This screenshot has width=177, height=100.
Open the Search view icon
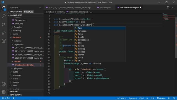click(4, 16)
